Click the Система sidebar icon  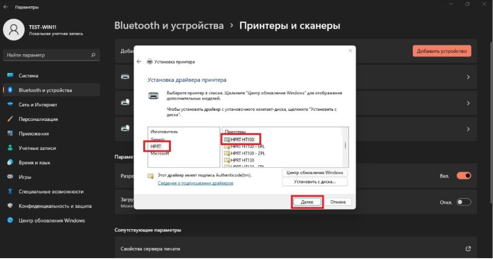(x=11, y=76)
